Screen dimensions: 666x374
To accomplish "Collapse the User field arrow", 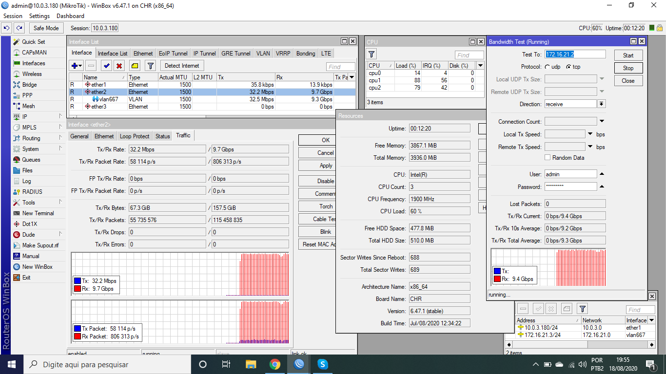I will tap(602, 174).
